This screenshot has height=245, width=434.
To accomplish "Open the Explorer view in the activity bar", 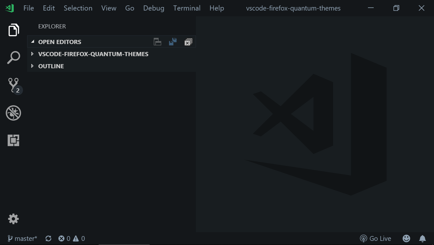I will (x=13, y=30).
